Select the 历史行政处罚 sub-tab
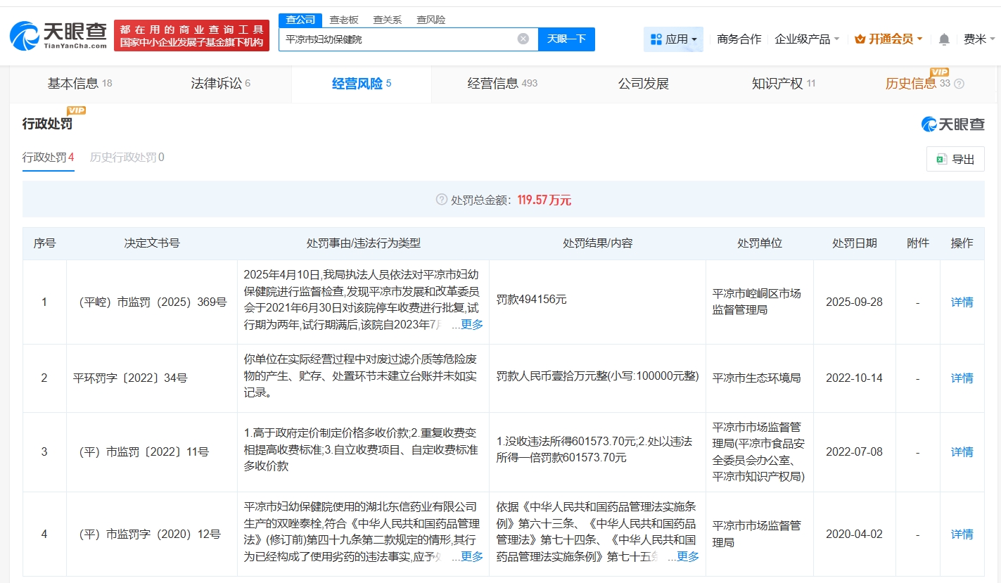The image size is (1001, 583). click(127, 157)
